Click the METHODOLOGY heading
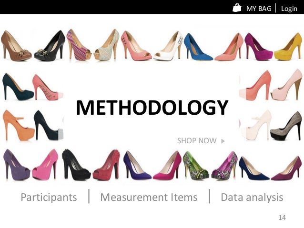Screen dimensions: 304x228 click(x=152, y=108)
